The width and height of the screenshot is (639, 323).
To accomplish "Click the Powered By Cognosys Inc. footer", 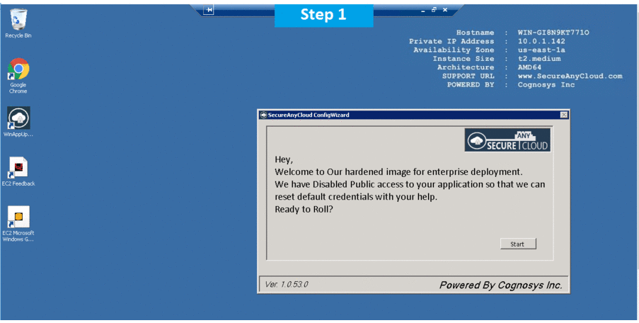I will click(500, 285).
